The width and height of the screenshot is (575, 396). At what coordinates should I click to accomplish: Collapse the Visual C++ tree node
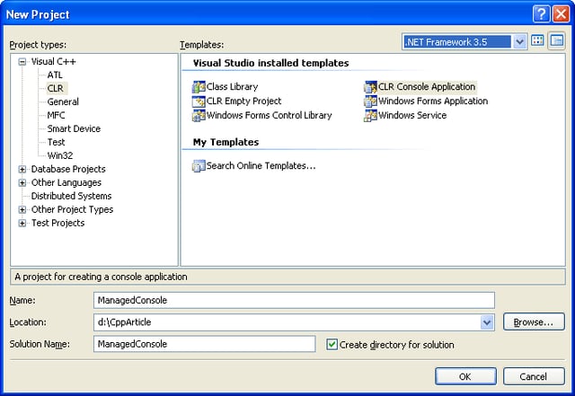click(22, 62)
